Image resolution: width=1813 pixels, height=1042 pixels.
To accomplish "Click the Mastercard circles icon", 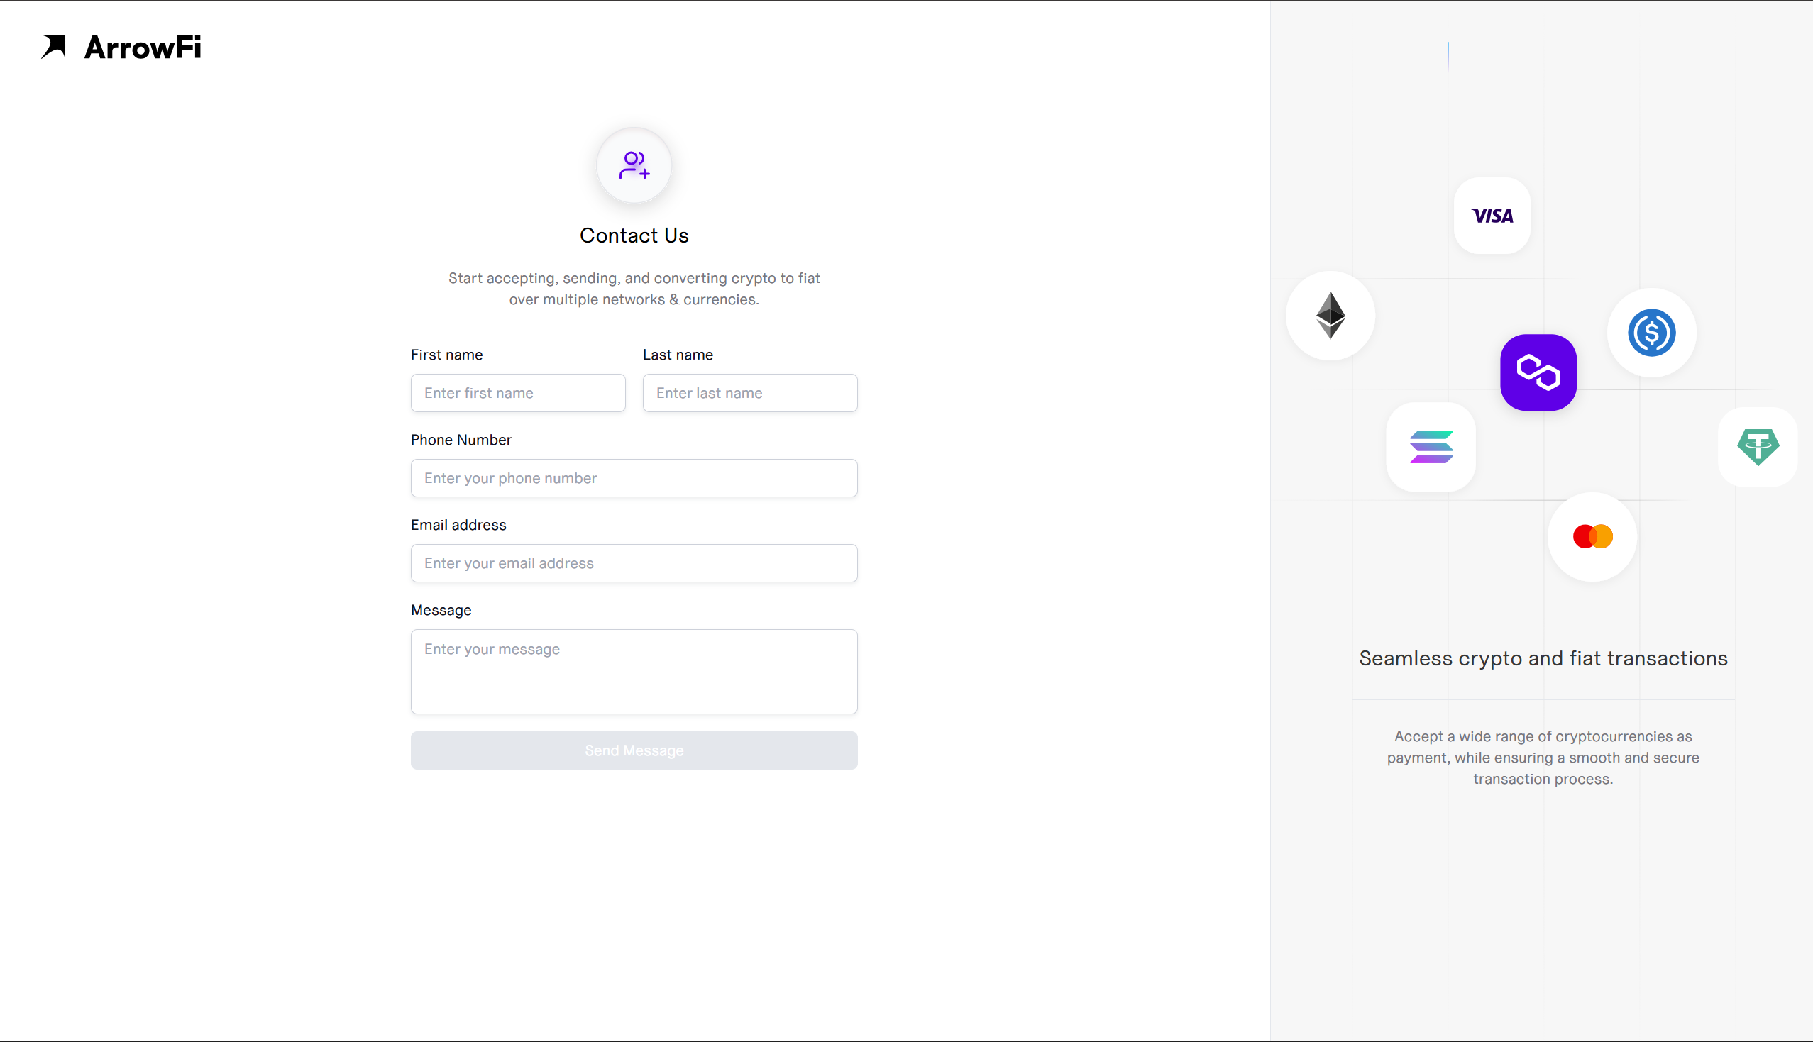I will pos(1592,537).
